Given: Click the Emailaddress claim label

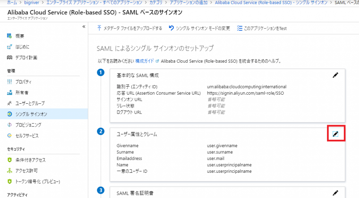Looking at the screenshot, I should coord(129,158).
